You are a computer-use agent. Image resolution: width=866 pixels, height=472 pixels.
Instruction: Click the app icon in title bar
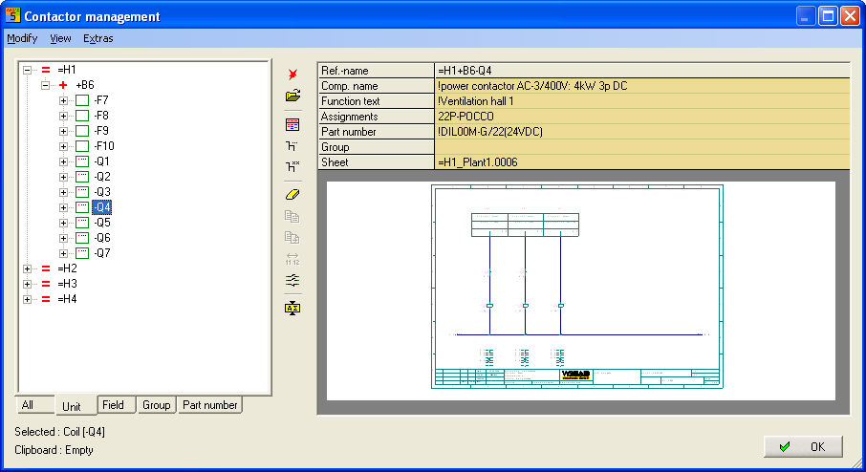pyautogui.click(x=12, y=15)
